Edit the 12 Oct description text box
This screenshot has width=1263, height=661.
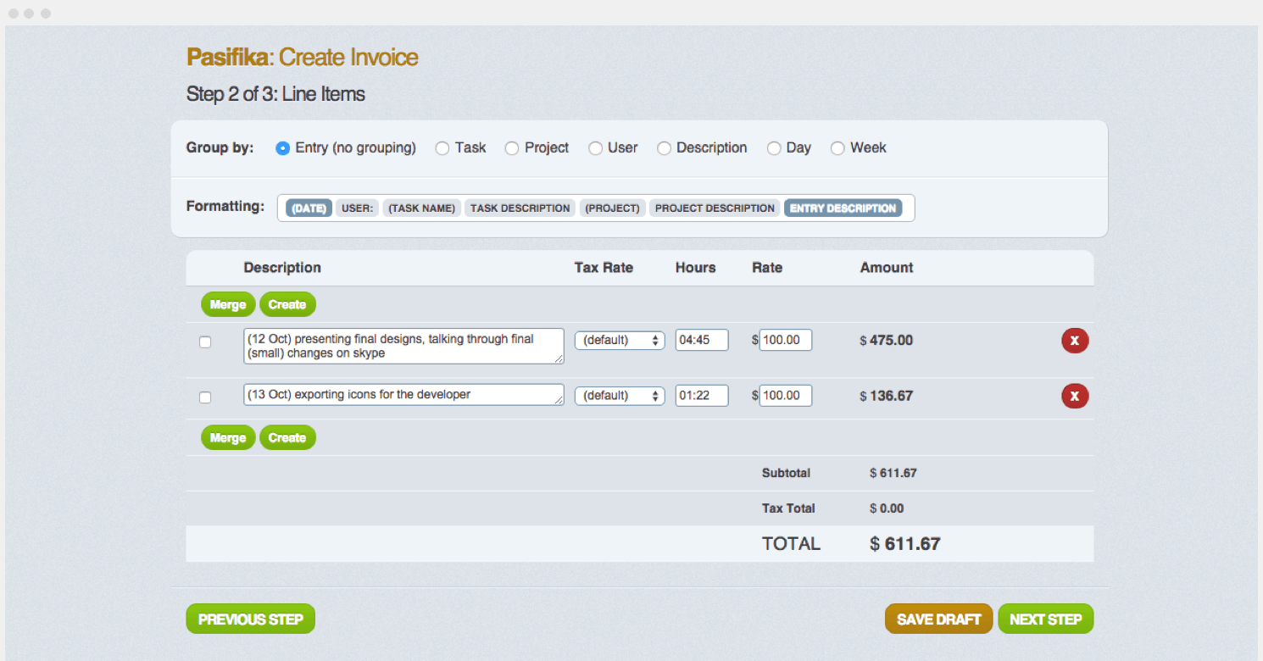click(x=403, y=347)
